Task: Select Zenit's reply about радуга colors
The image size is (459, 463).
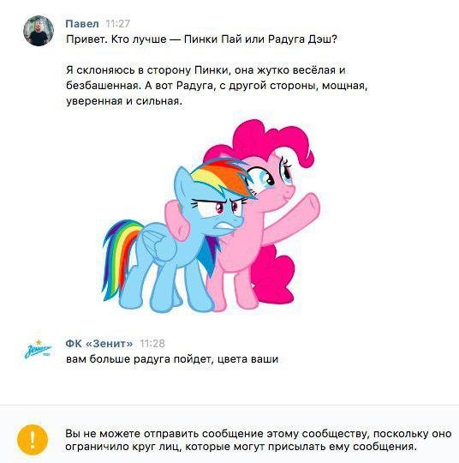Action: pyautogui.click(x=172, y=359)
